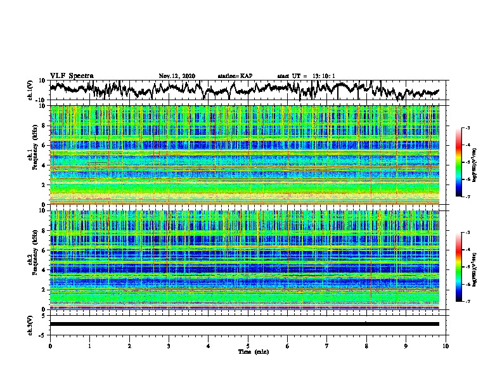Click the '-3' label on ch.2 color bar
The width and height of the screenshot is (502, 388).
[x=468, y=233]
